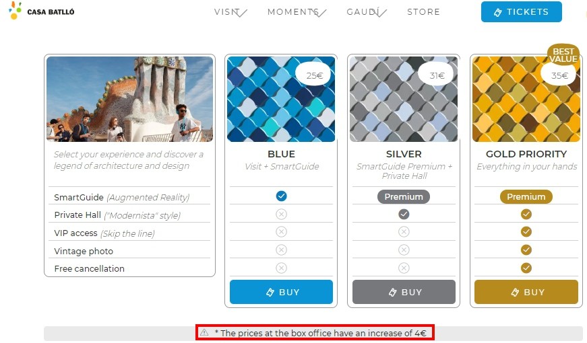Click the Gold Priority free cancellation checkmark
The image size is (587, 343).
(526, 268)
